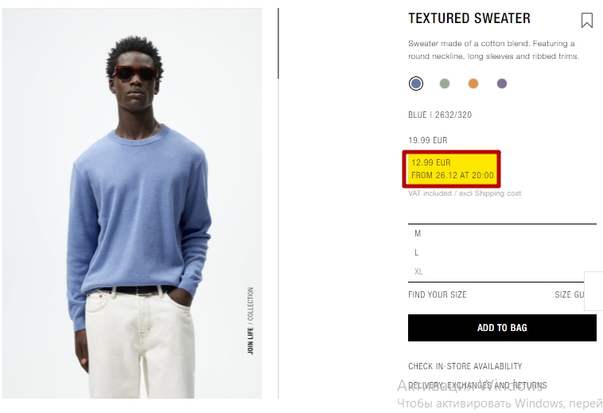Viewport: 603px width, 413px height.
Task: Choose size L
Action: pyautogui.click(x=502, y=252)
